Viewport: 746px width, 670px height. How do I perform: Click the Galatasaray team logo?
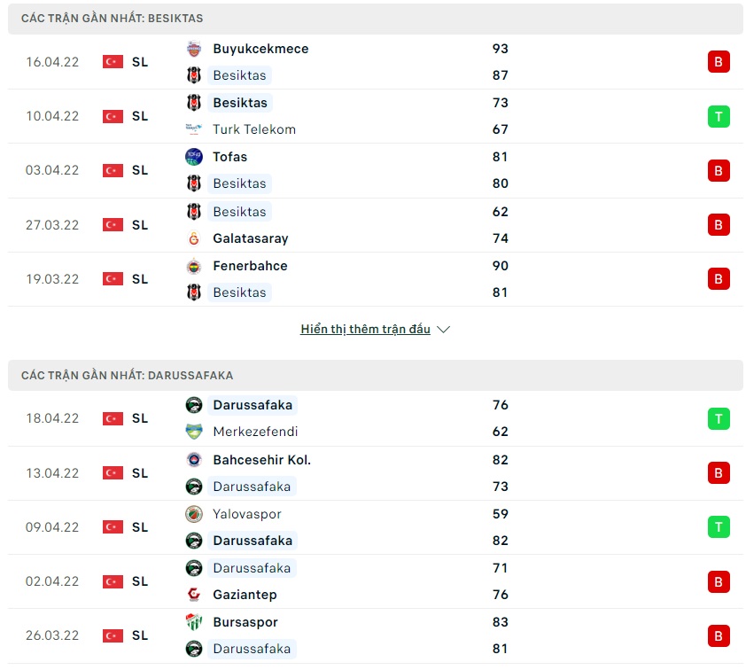click(194, 238)
